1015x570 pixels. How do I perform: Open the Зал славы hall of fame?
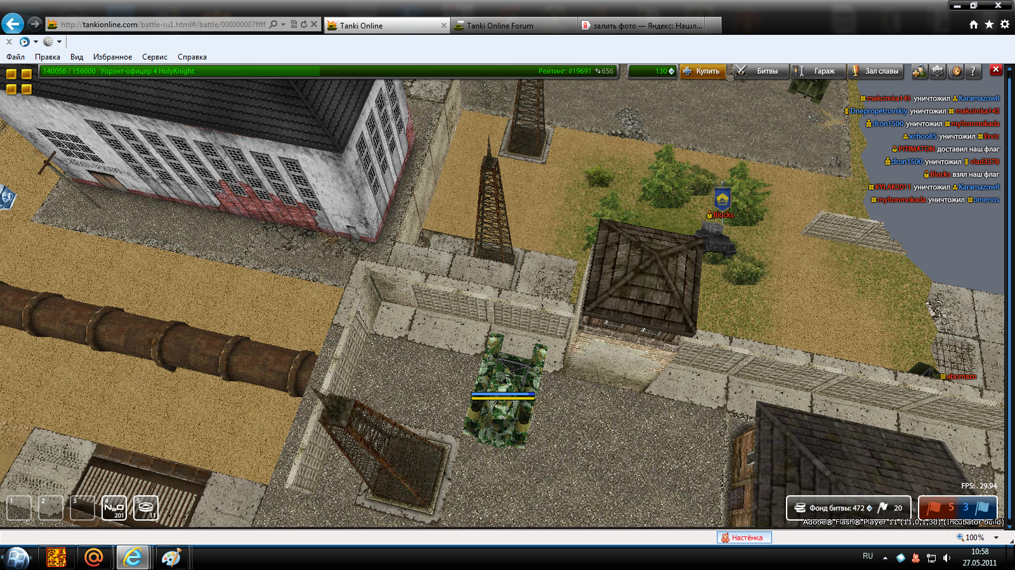[875, 71]
